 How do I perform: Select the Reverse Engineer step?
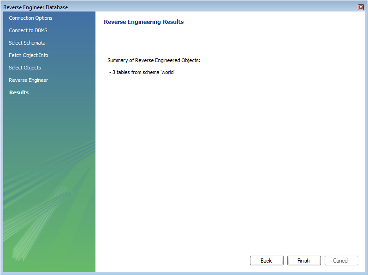click(28, 80)
